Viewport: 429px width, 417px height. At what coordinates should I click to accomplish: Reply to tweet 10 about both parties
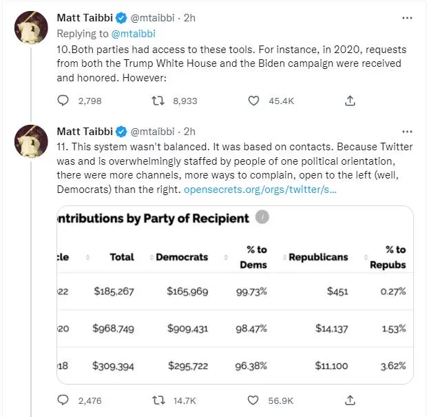[x=63, y=101]
